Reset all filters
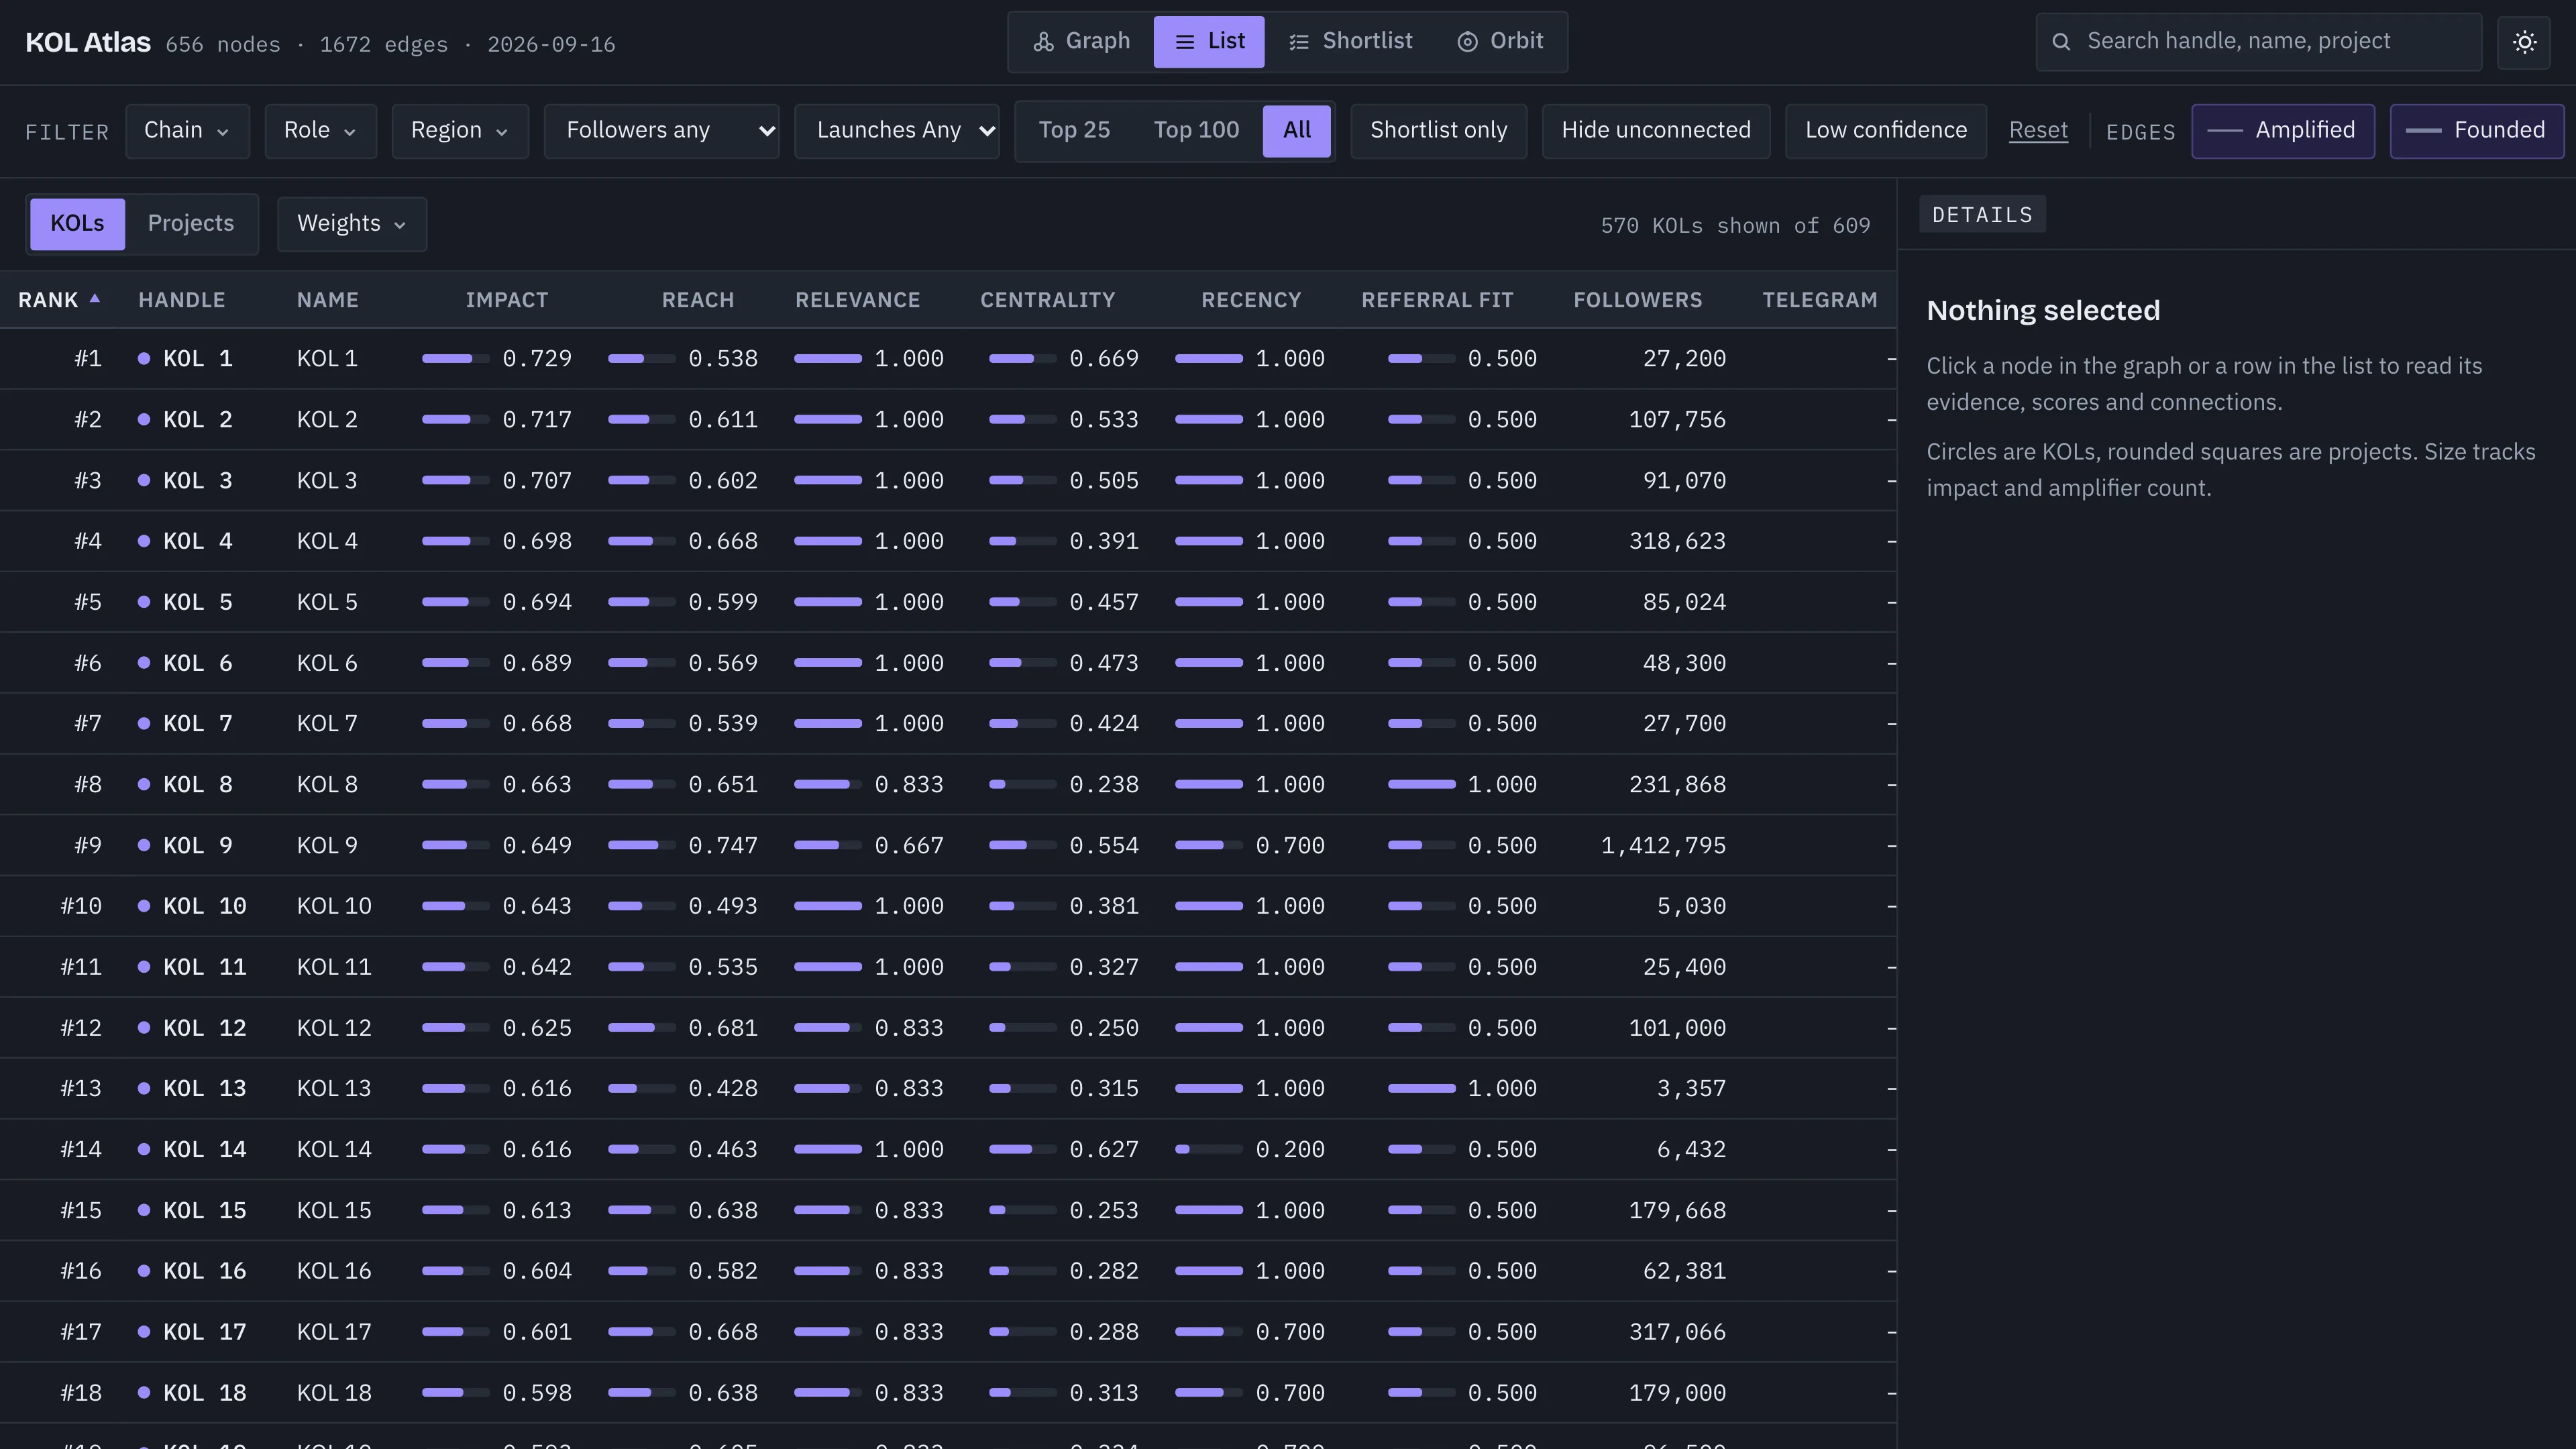2576x1449 pixels. tap(2038, 131)
